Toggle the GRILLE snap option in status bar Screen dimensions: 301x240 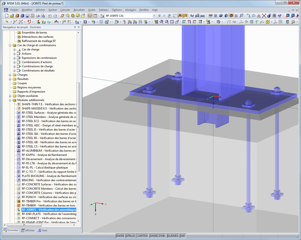131,236
